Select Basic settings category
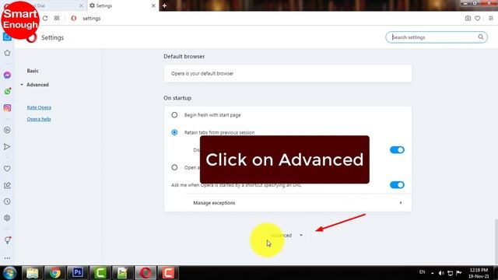The image size is (498, 280). click(33, 71)
